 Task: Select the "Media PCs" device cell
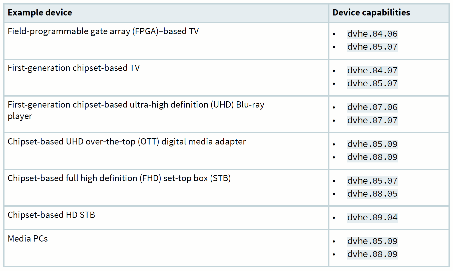pos(28,239)
